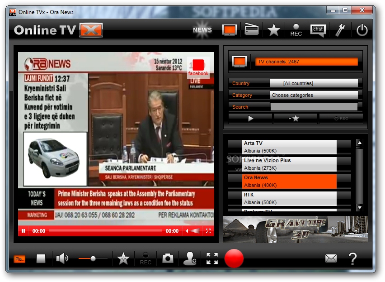Open the chat window icon
The width and height of the screenshot is (385, 282).
(318, 30)
